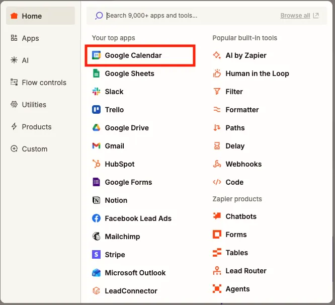Click the Trello board icon

click(x=96, y=110)
